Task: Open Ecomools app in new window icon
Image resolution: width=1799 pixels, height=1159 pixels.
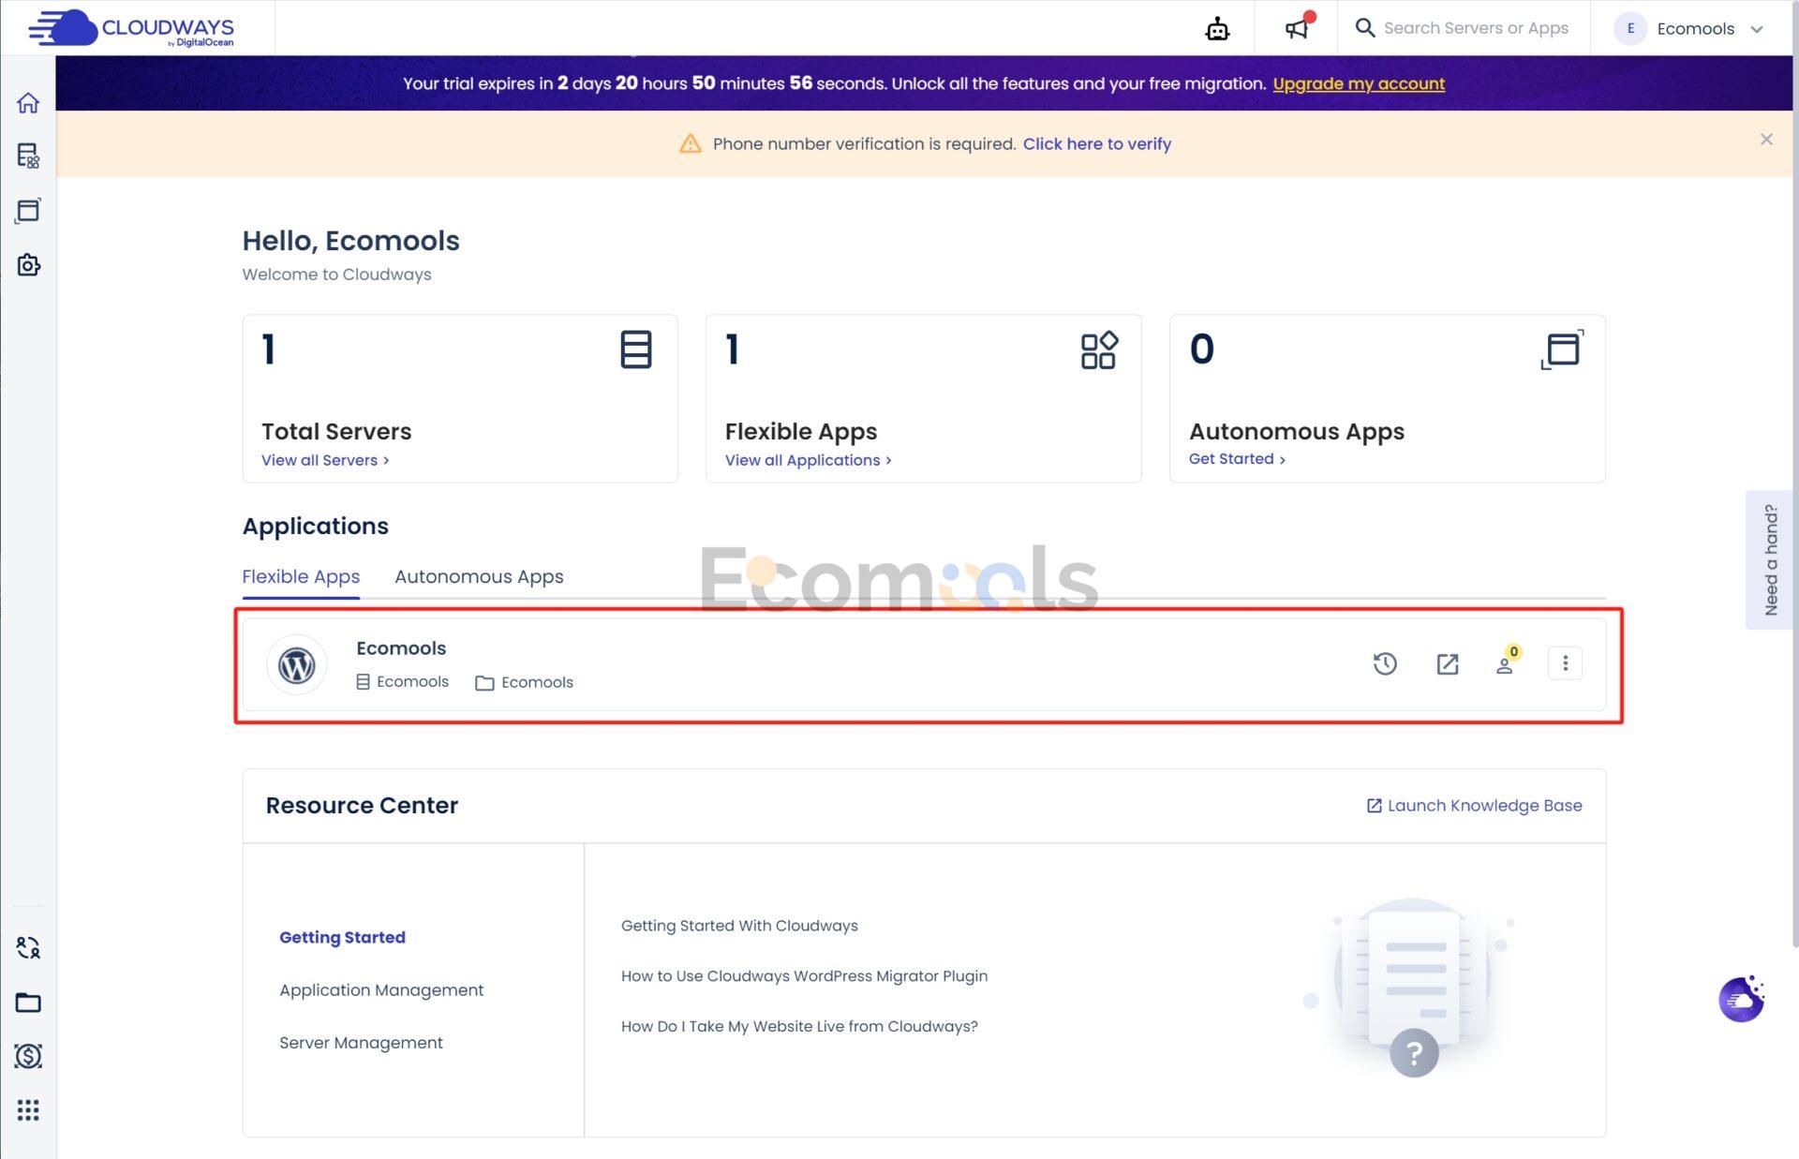Action: [1448, 664]
